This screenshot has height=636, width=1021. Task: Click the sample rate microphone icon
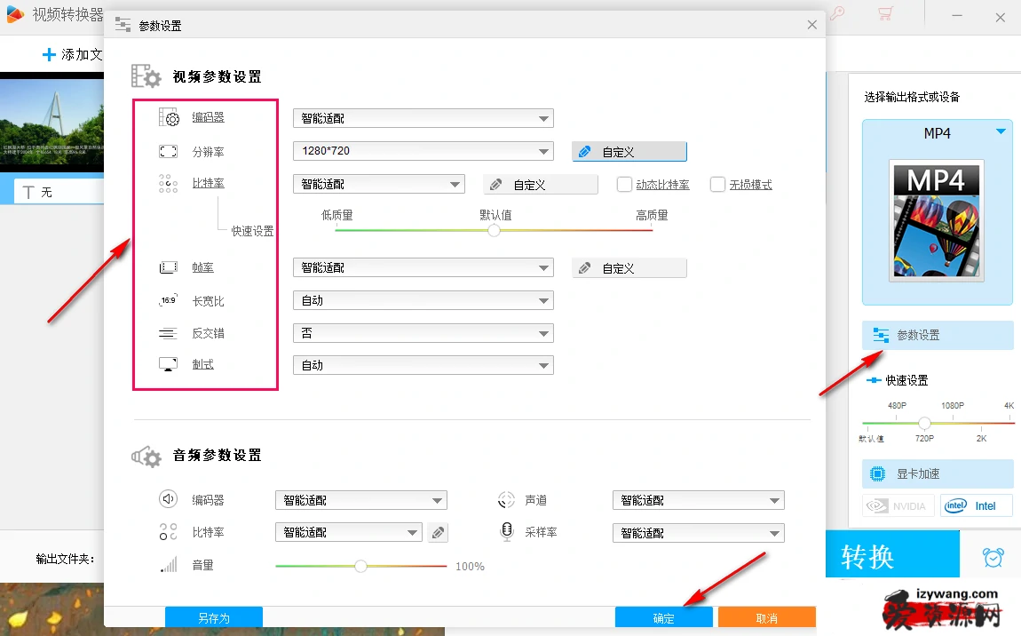(507, 532)
